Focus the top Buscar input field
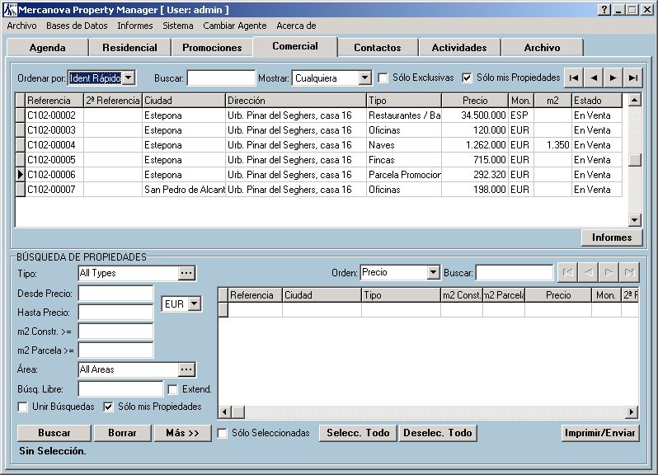 pyautogui.click(x=221, y=78)
